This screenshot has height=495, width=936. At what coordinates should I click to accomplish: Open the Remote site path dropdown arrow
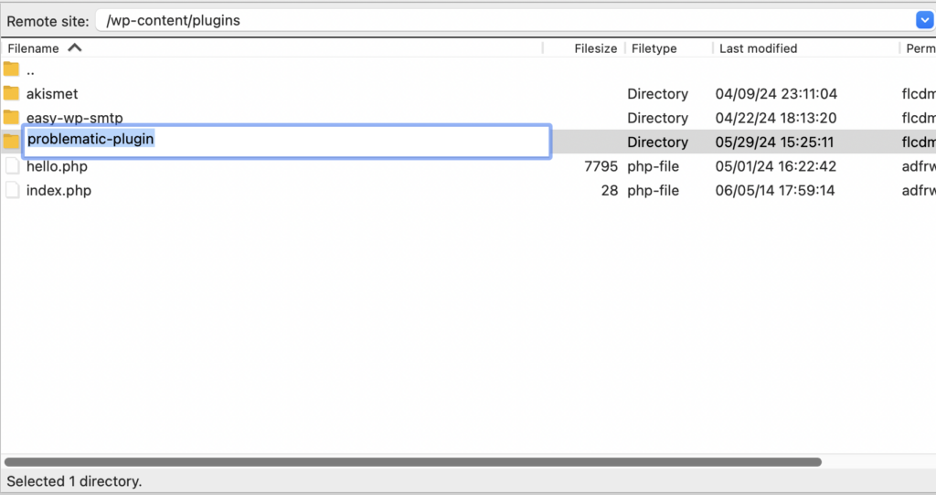coord(924,20)
